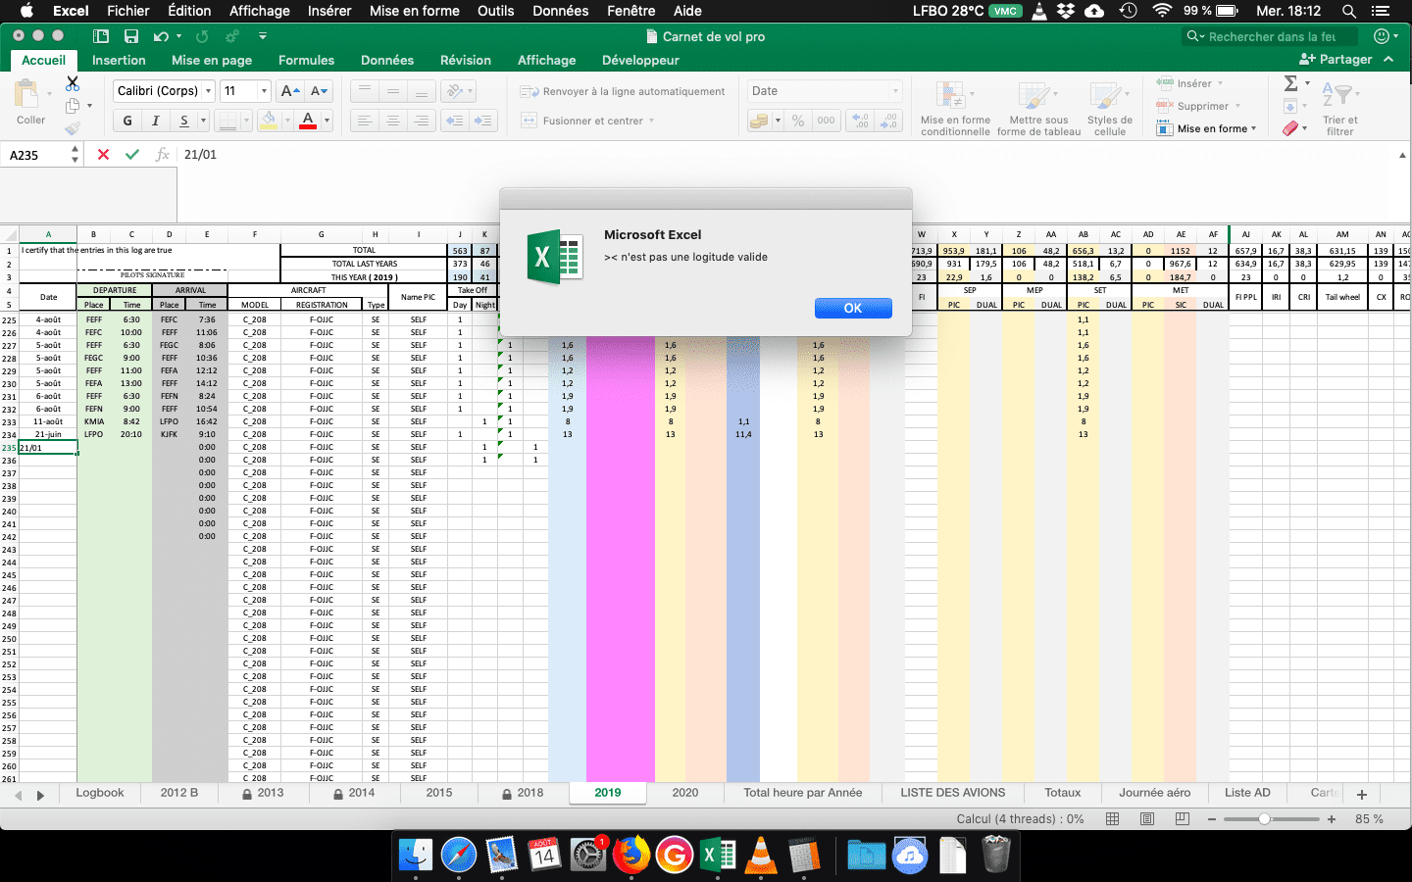Switch to the 2020 sheet tab
The width and height of the screenshot is (1412, 882).
[x=684, y=793]
